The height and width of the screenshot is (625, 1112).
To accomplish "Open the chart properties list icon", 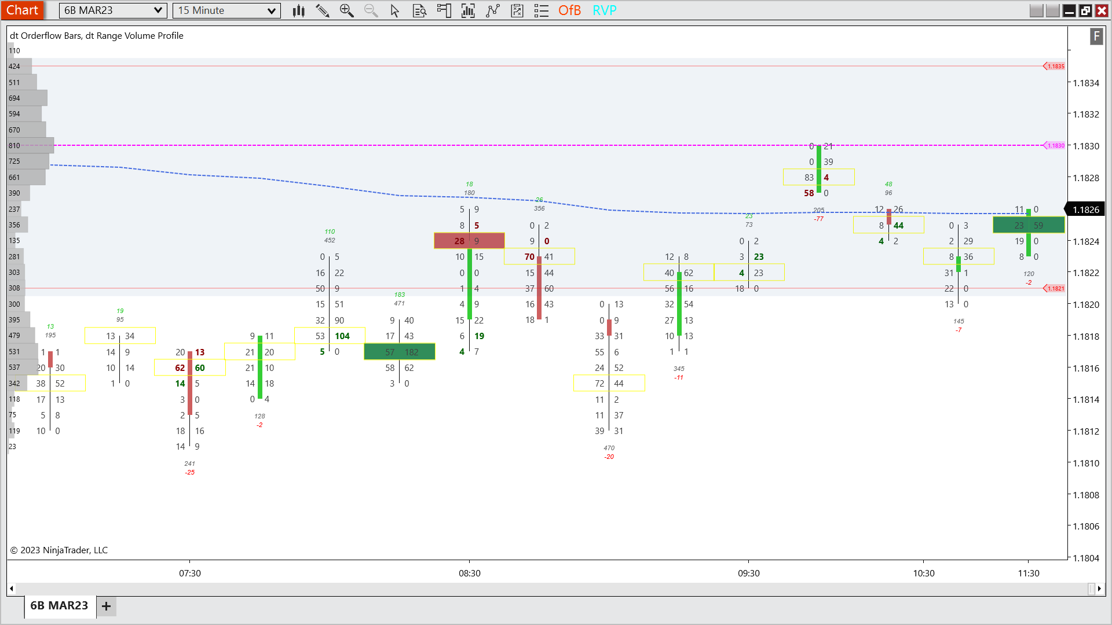I will coord(541,10).
